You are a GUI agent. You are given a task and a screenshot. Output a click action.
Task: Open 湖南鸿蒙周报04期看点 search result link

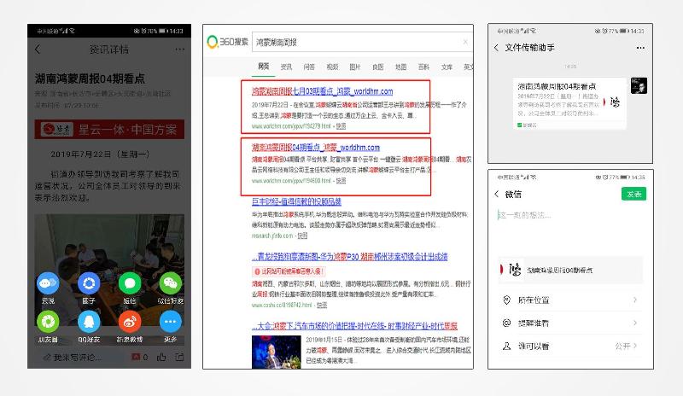pyautogui.click(x=322, y=148)
